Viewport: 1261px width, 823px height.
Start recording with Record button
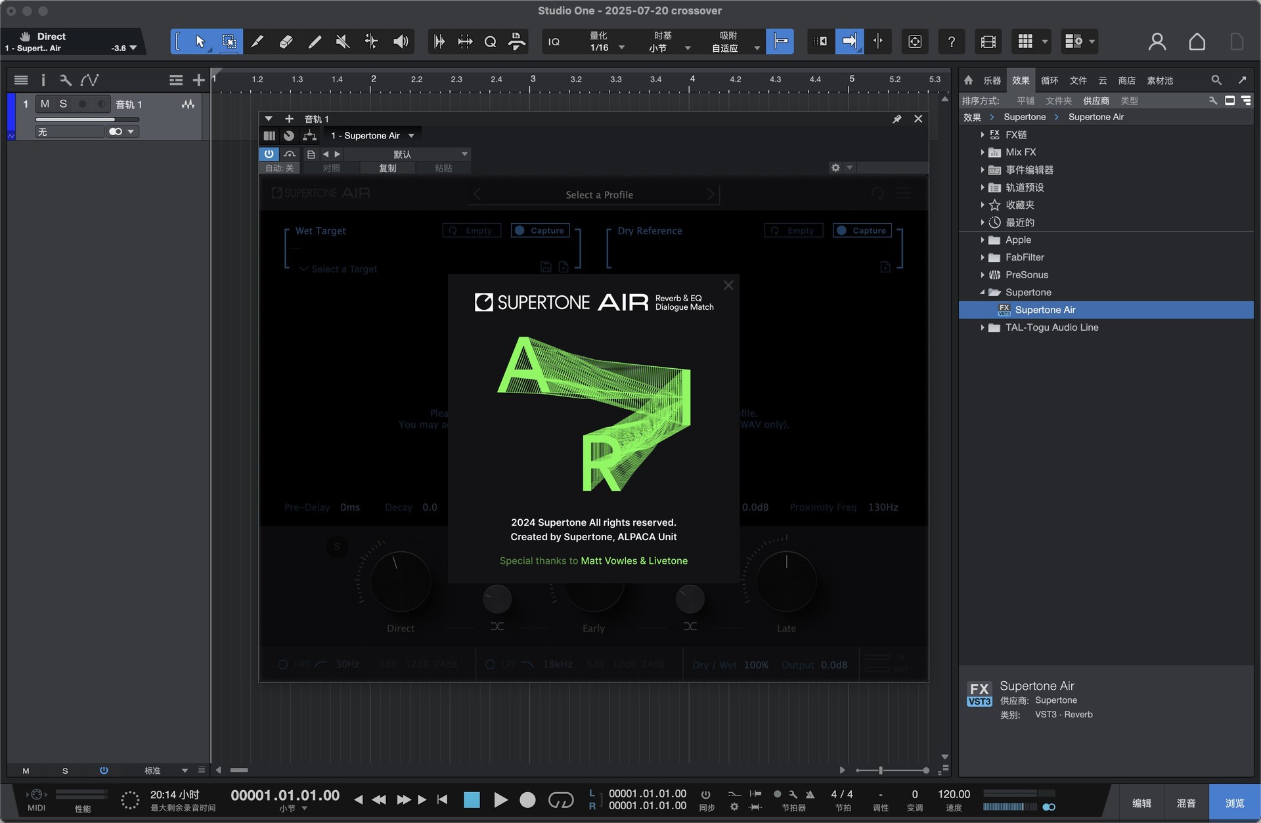point(527,799)
